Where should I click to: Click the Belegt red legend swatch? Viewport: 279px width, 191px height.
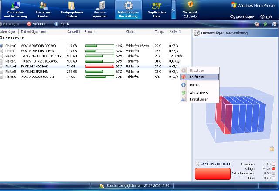(x=273, y=168)
